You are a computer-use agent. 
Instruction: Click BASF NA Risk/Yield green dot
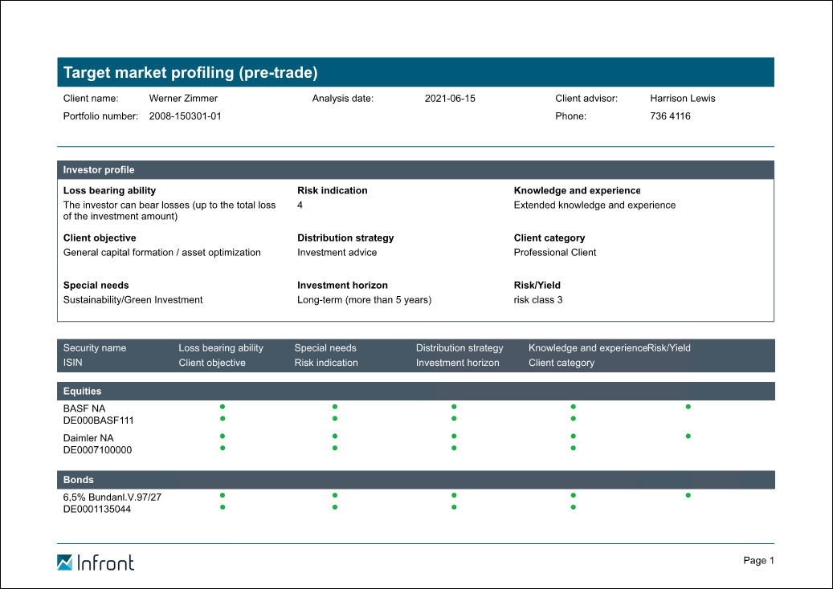pos(688,407)
